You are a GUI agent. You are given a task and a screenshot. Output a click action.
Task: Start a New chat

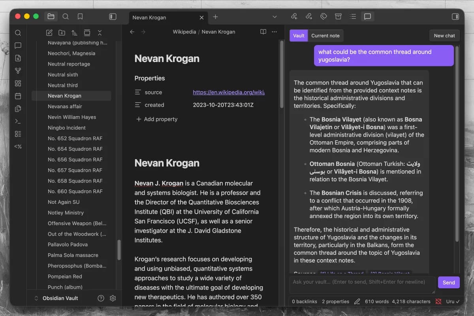click(x=444, y=36)
